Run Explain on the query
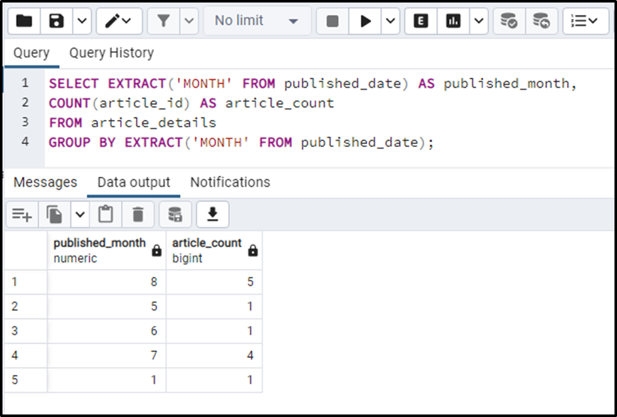Viewport: 617px width, 417px height. click(x=420, y=21)
